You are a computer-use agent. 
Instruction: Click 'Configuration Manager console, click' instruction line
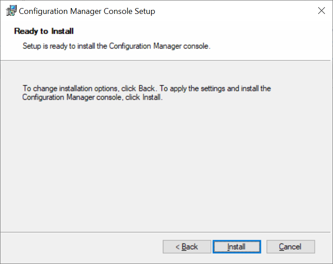(81, 97)
